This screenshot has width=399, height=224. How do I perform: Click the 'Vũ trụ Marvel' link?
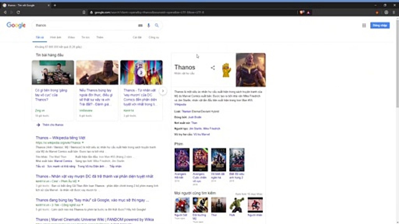pos(201,134)
